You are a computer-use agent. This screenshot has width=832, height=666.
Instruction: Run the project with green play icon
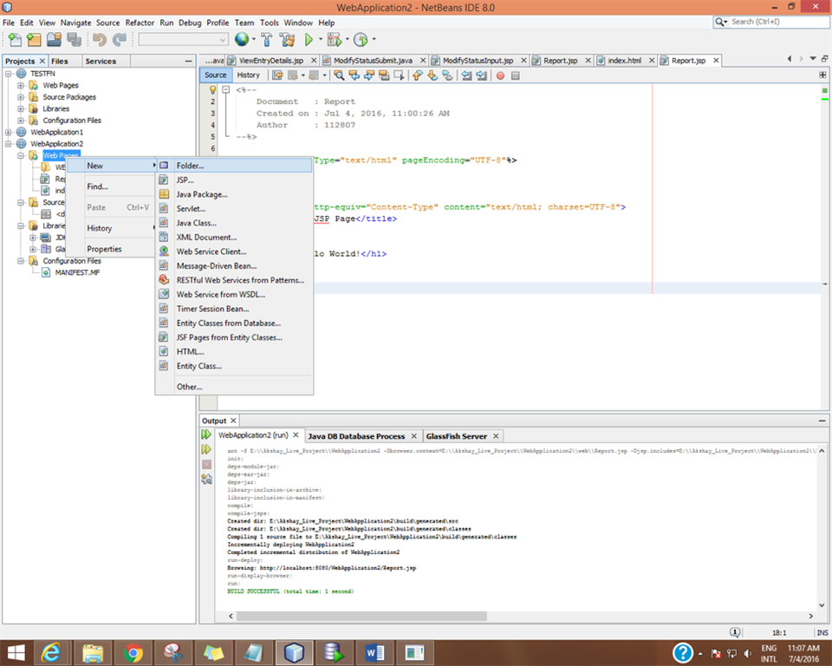309,40
